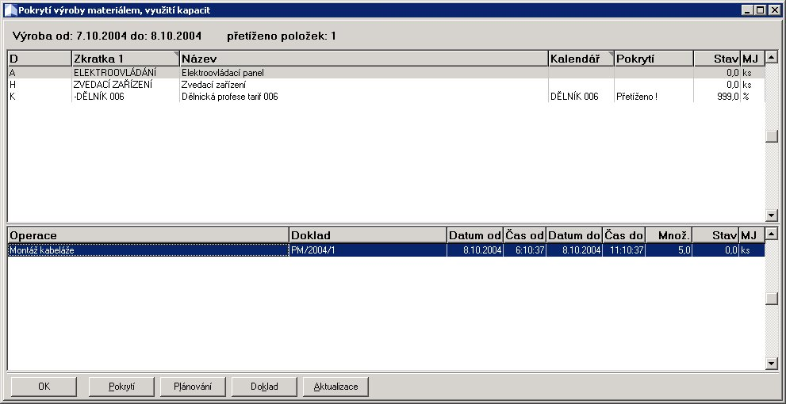786x404 pixels.
Task: Open the Plánování button
Action: [193, 387]
